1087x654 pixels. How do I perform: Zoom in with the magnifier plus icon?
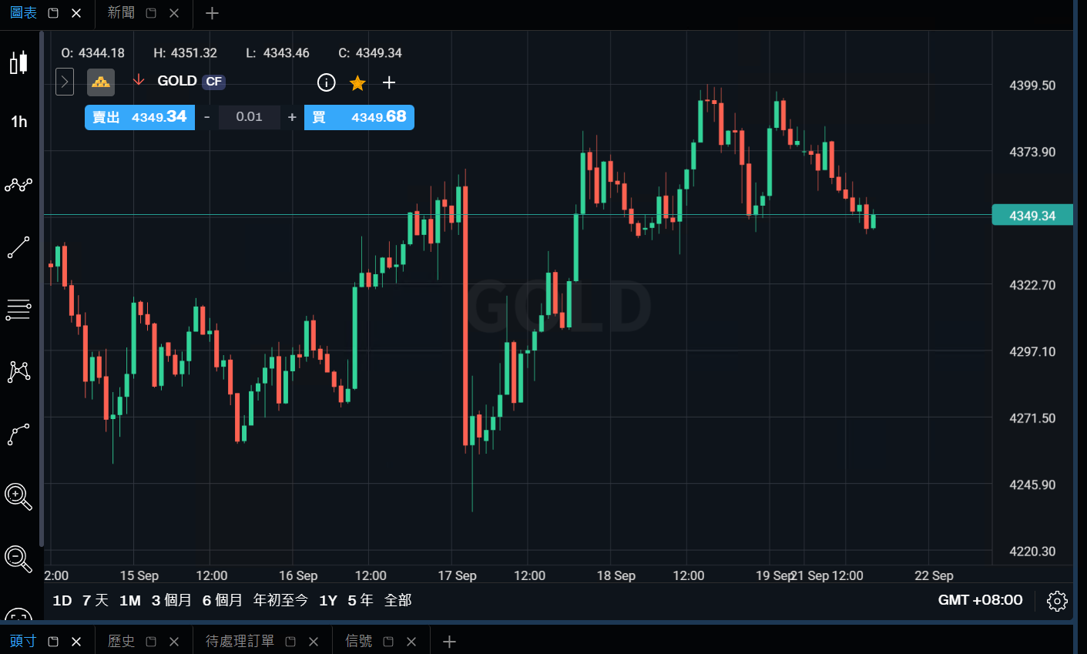(18, 497)
